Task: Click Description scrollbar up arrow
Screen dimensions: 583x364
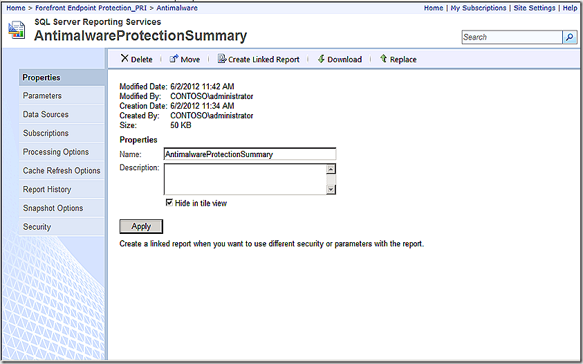Action: point(331,169)
